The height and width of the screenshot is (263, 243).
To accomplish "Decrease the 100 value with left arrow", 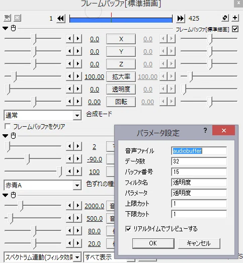I will pyautogui.click(x=69, y=171).
